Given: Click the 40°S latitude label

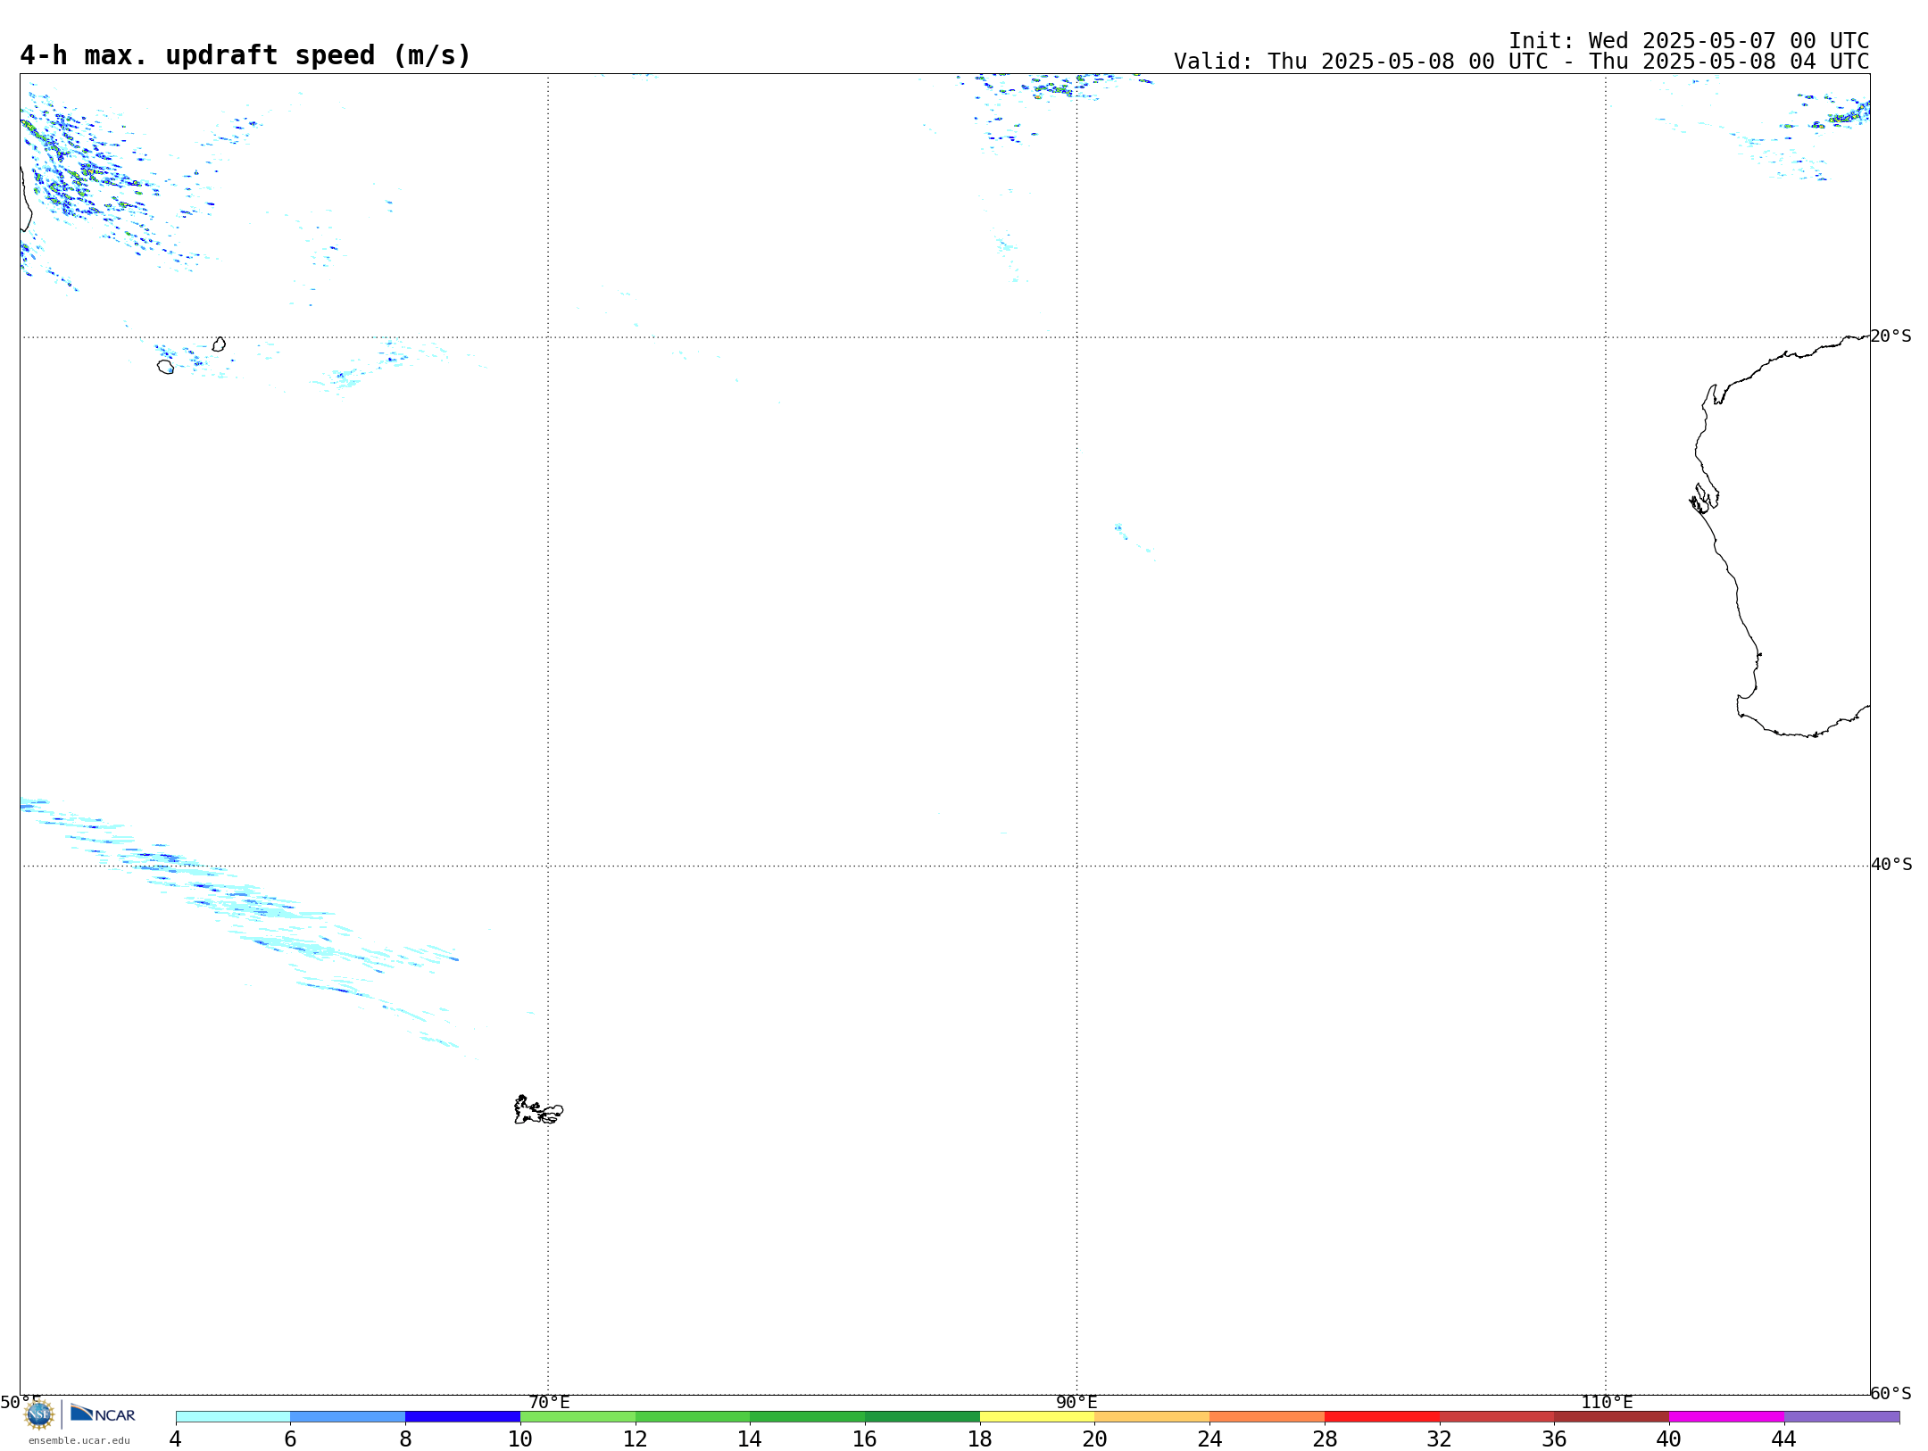Looking at the screenshot, I should (1891, 864).
